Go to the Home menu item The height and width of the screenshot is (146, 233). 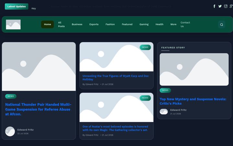tap(47, 24)
